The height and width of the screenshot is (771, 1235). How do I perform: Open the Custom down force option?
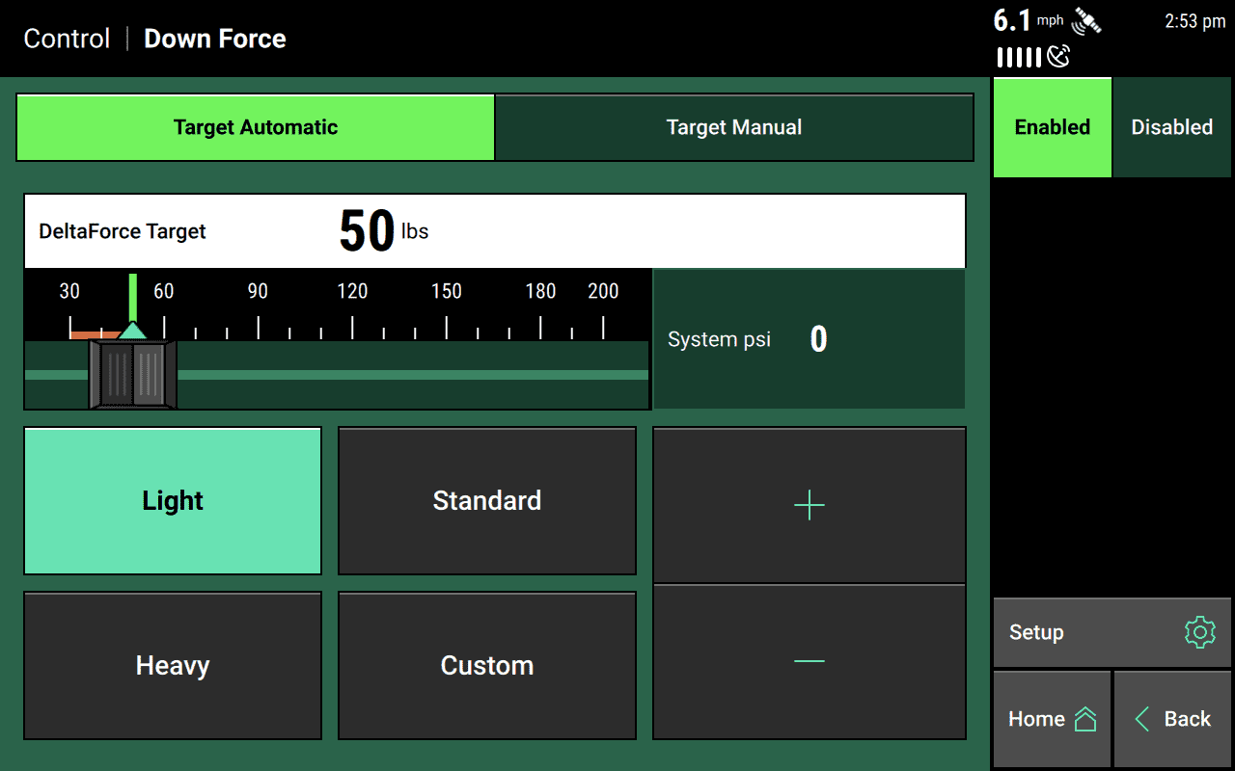tap(486, 665)
